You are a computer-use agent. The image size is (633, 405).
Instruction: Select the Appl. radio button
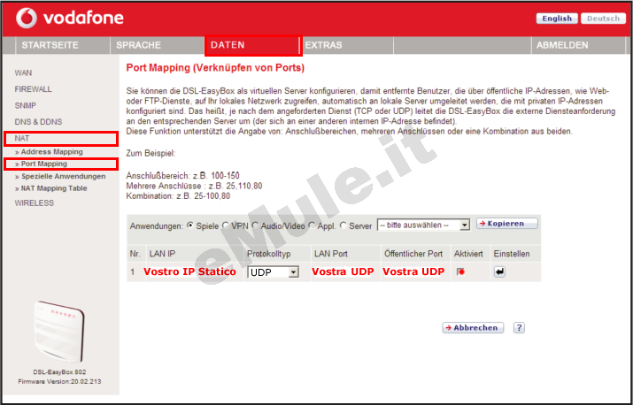pos(312,225)
